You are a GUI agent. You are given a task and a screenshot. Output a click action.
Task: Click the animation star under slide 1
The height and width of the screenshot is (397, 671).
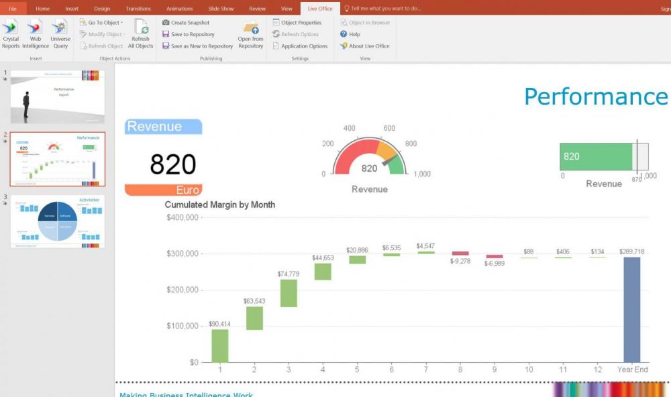tap(5, 79)
